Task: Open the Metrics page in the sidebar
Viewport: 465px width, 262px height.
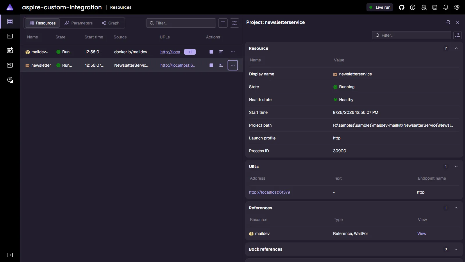Action: [10, 80]
